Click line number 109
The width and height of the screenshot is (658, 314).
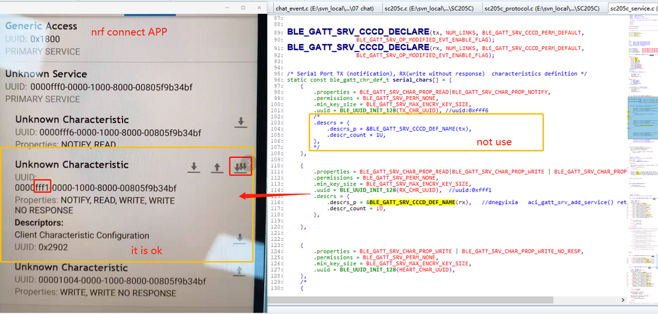[x=277, y=160]
